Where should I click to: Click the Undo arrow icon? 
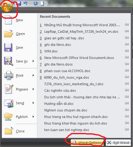pyautogui.click(x=26, y=3)
